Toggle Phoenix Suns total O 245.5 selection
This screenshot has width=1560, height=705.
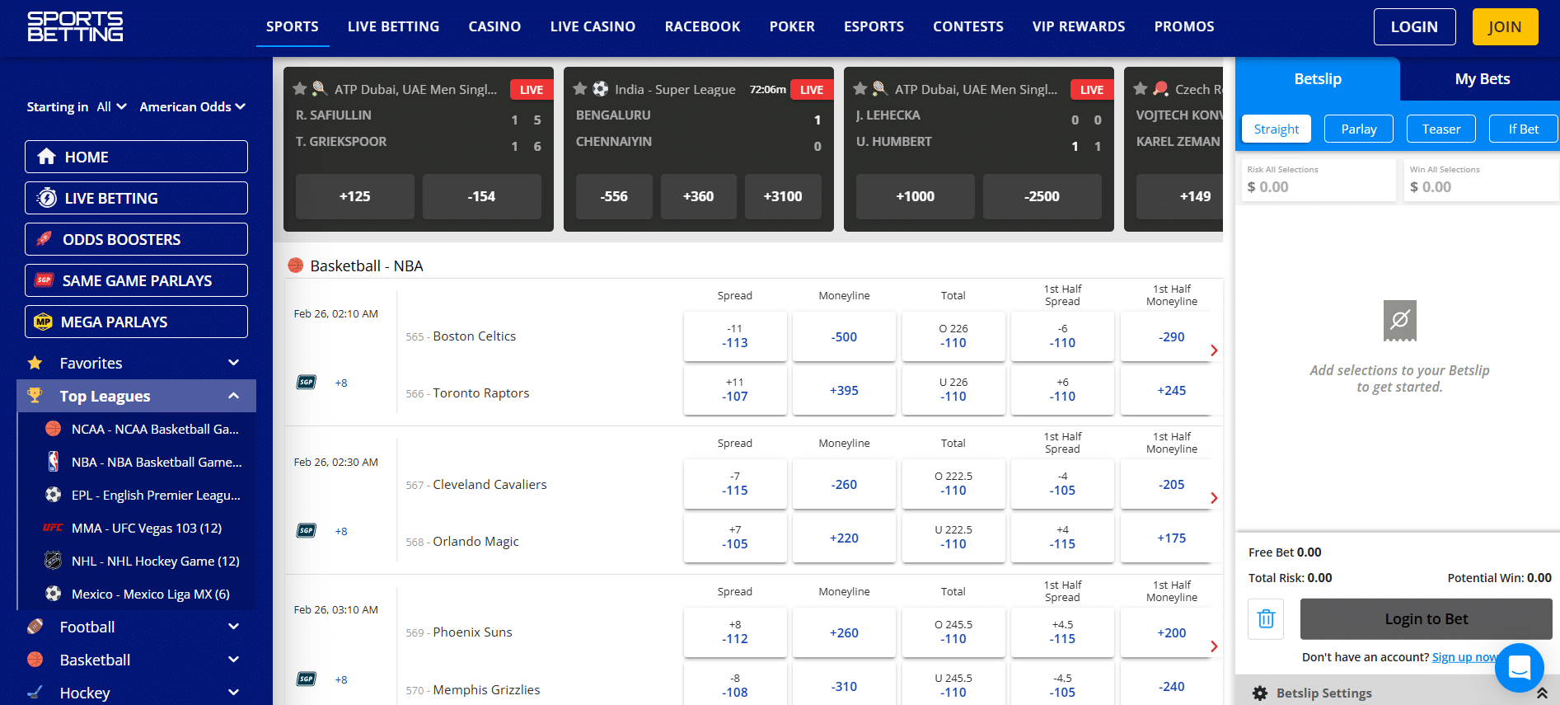point(953,632)
